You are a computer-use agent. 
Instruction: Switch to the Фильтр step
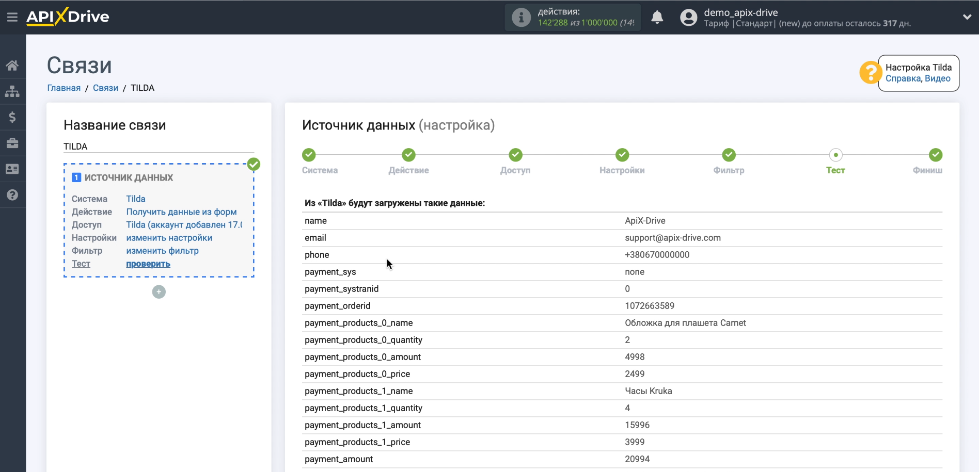coord(729,155)
